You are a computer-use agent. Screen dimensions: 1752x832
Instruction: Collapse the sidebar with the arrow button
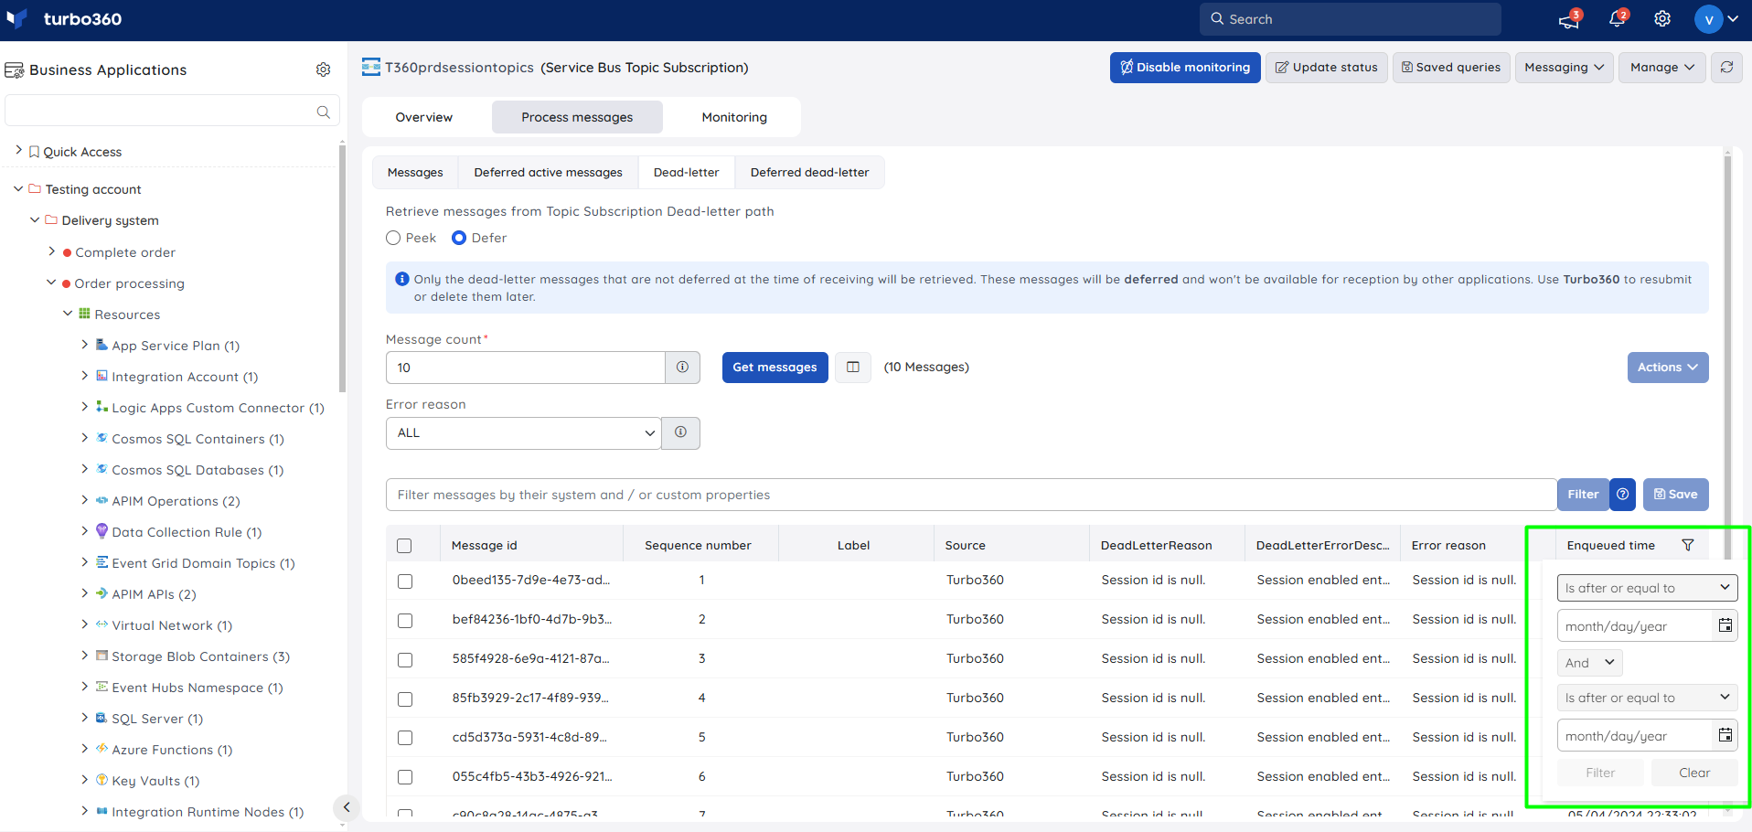click(346, 807)
